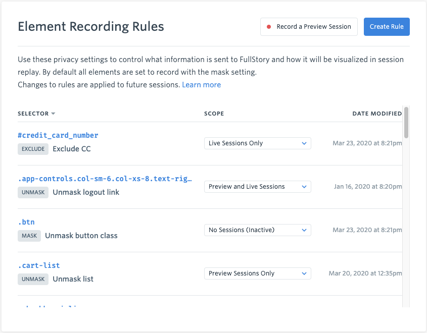
Task: Click the Element Recording Rules heading
Action: [91, 27]
